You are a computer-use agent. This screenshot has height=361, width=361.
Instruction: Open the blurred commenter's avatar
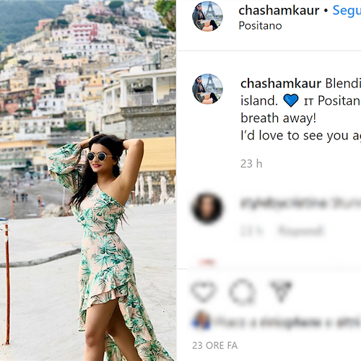tap(207, 208)
